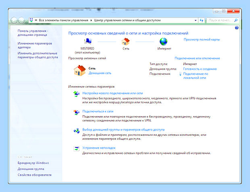The image size is (250, 192).
Task: Close the network center window
Action: click(x=233, y=11)
